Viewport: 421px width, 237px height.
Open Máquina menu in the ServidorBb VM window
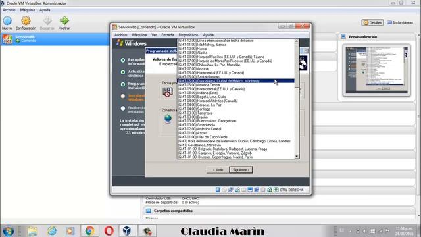[139, 35]
